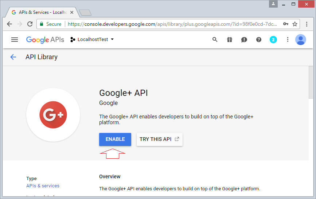The width and height of the screenshot is (316, 199).
Task: Click the gift box free trial icon
Action: (x=230, y=40)
